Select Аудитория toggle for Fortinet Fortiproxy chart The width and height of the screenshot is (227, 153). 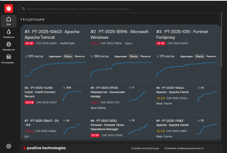tap(187, 56)
